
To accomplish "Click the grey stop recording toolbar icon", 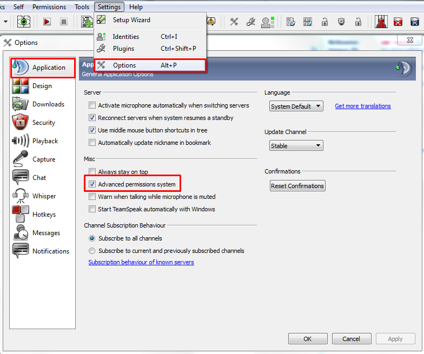I will point(64,22).
